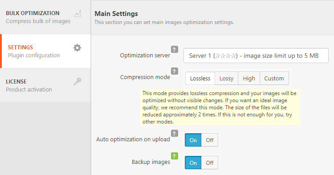
Task: Click the Optimization server label
Action: pyautogui.click(x=145, y=56)
